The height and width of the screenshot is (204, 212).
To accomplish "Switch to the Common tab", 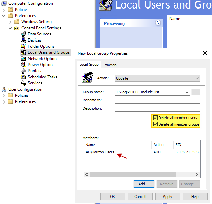I will click(x=110, y=65).
